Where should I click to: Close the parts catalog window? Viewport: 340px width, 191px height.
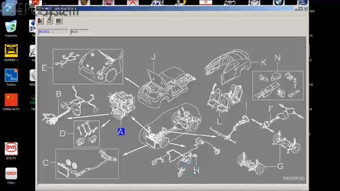(x=305, y=8)
